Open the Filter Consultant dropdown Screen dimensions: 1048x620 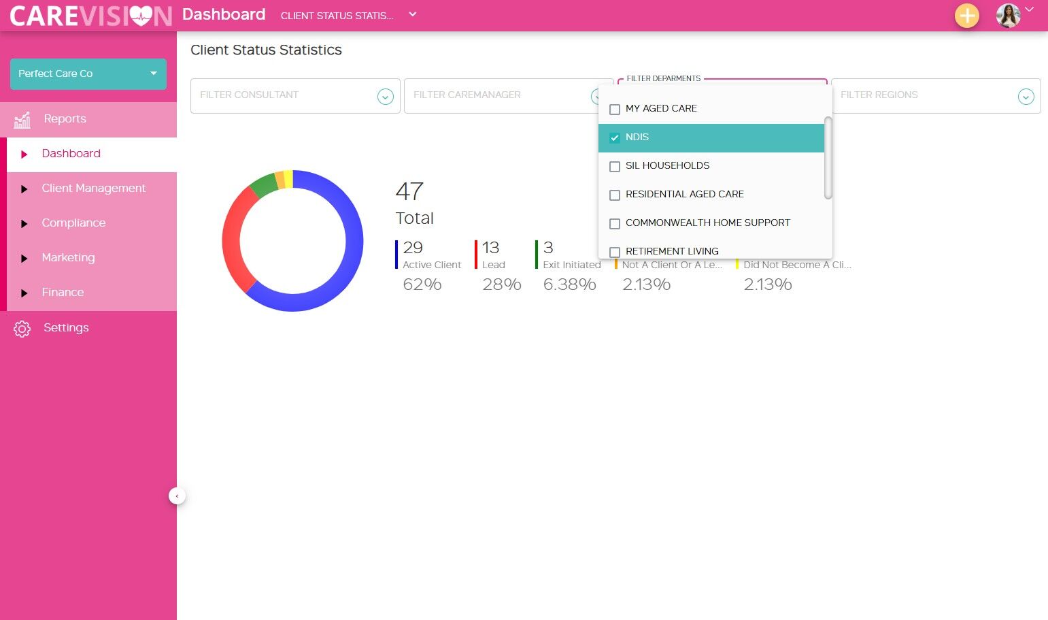[x=295, y=96]
